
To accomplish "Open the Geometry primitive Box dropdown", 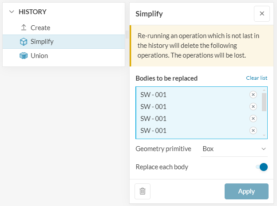I will (x=233, y=149).
